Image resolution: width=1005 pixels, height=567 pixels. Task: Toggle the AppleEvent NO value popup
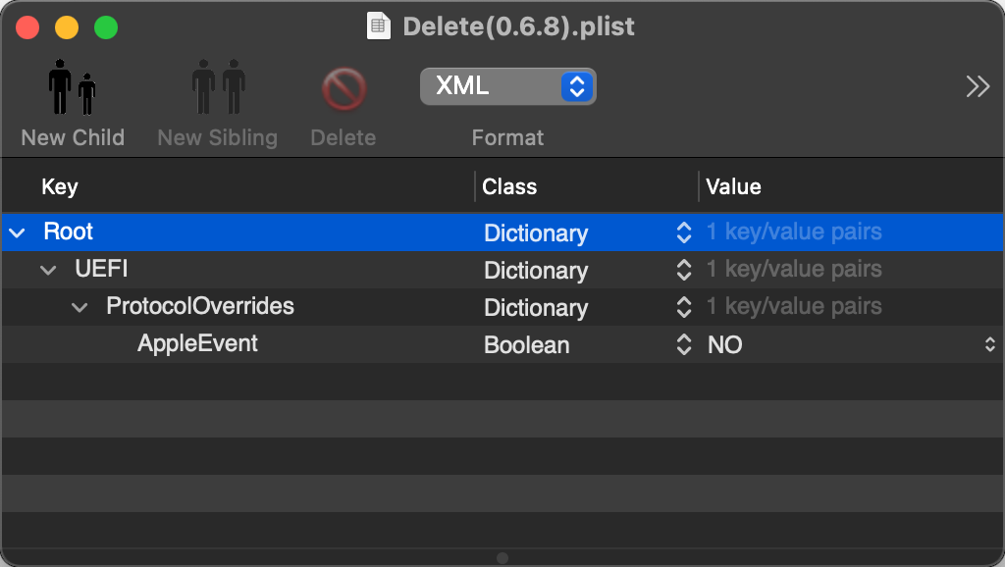pos(989,344)
